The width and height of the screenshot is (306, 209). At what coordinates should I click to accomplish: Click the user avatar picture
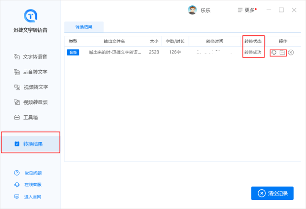[x=192, y=10]
